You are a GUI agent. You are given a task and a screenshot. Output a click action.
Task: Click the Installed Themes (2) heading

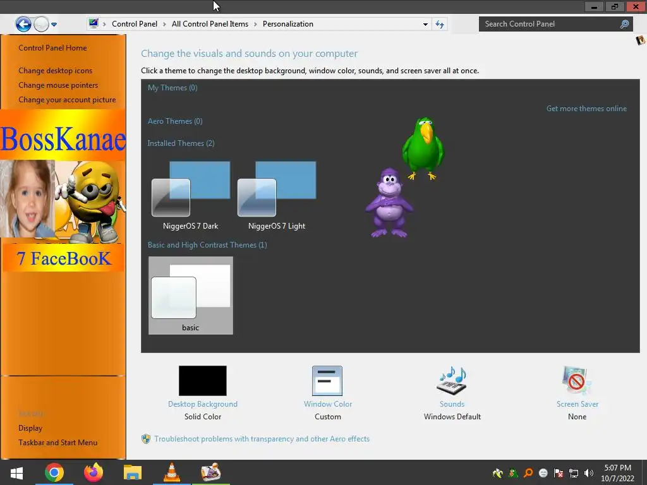(181, 143)
